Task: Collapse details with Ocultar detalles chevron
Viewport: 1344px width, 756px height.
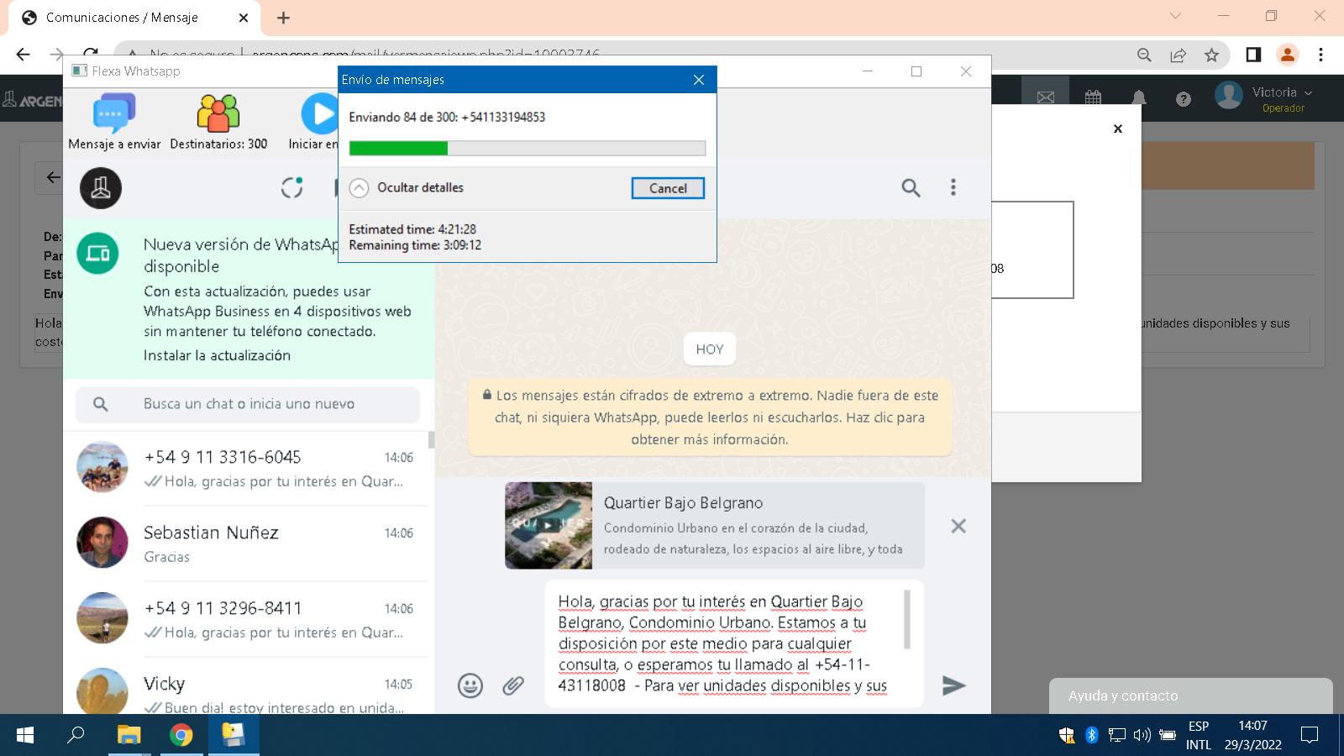Action: (x=359, y=188)
